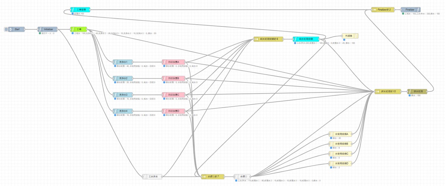The image size is (445, 186).
Task: Click function icon of cyan 工場循環 node
Action: 73,10
